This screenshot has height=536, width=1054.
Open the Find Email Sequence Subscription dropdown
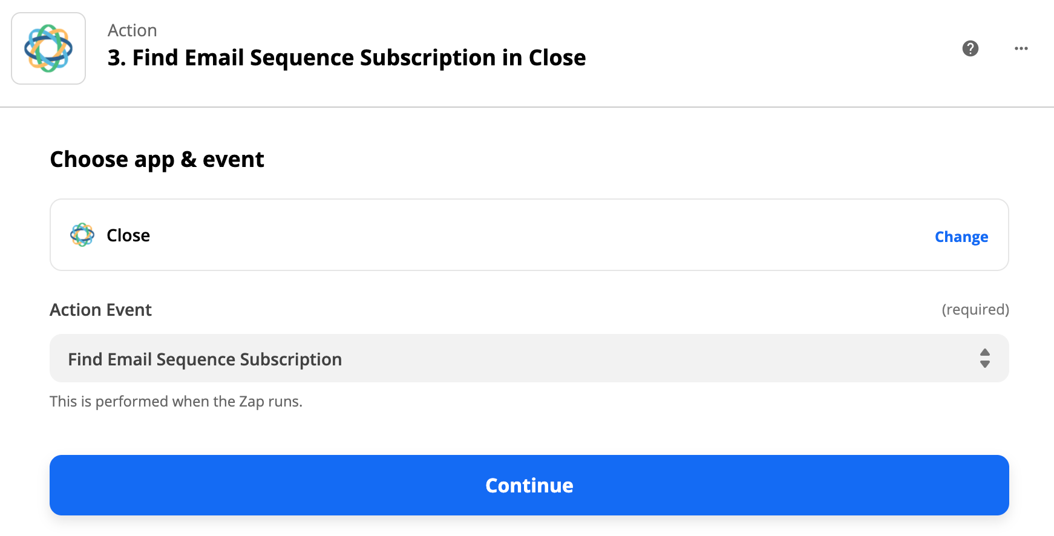tap(528, 358)
